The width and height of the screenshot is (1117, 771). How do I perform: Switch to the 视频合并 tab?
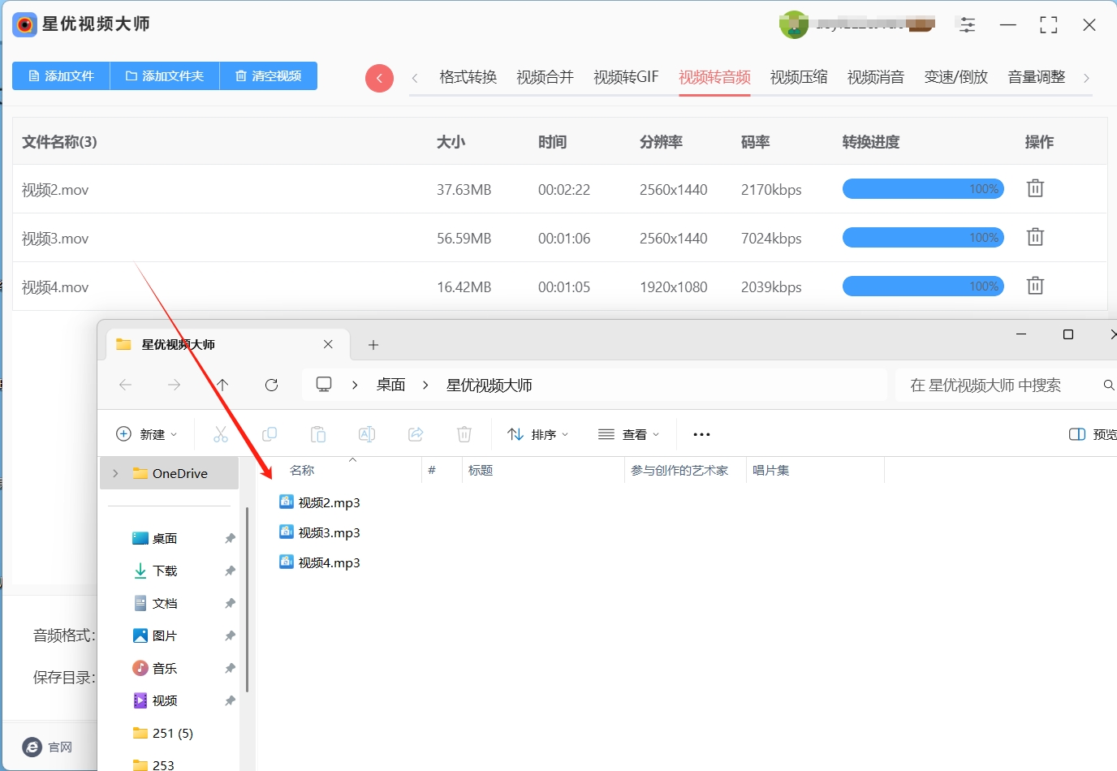coord(545,77)
